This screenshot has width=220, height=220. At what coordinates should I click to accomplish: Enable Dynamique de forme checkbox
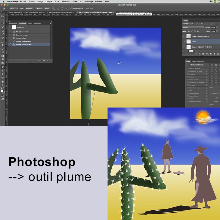pyautogui.click(x=188, y=71)
